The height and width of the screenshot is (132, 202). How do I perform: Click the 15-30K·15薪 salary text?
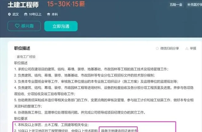click(66, 4)
